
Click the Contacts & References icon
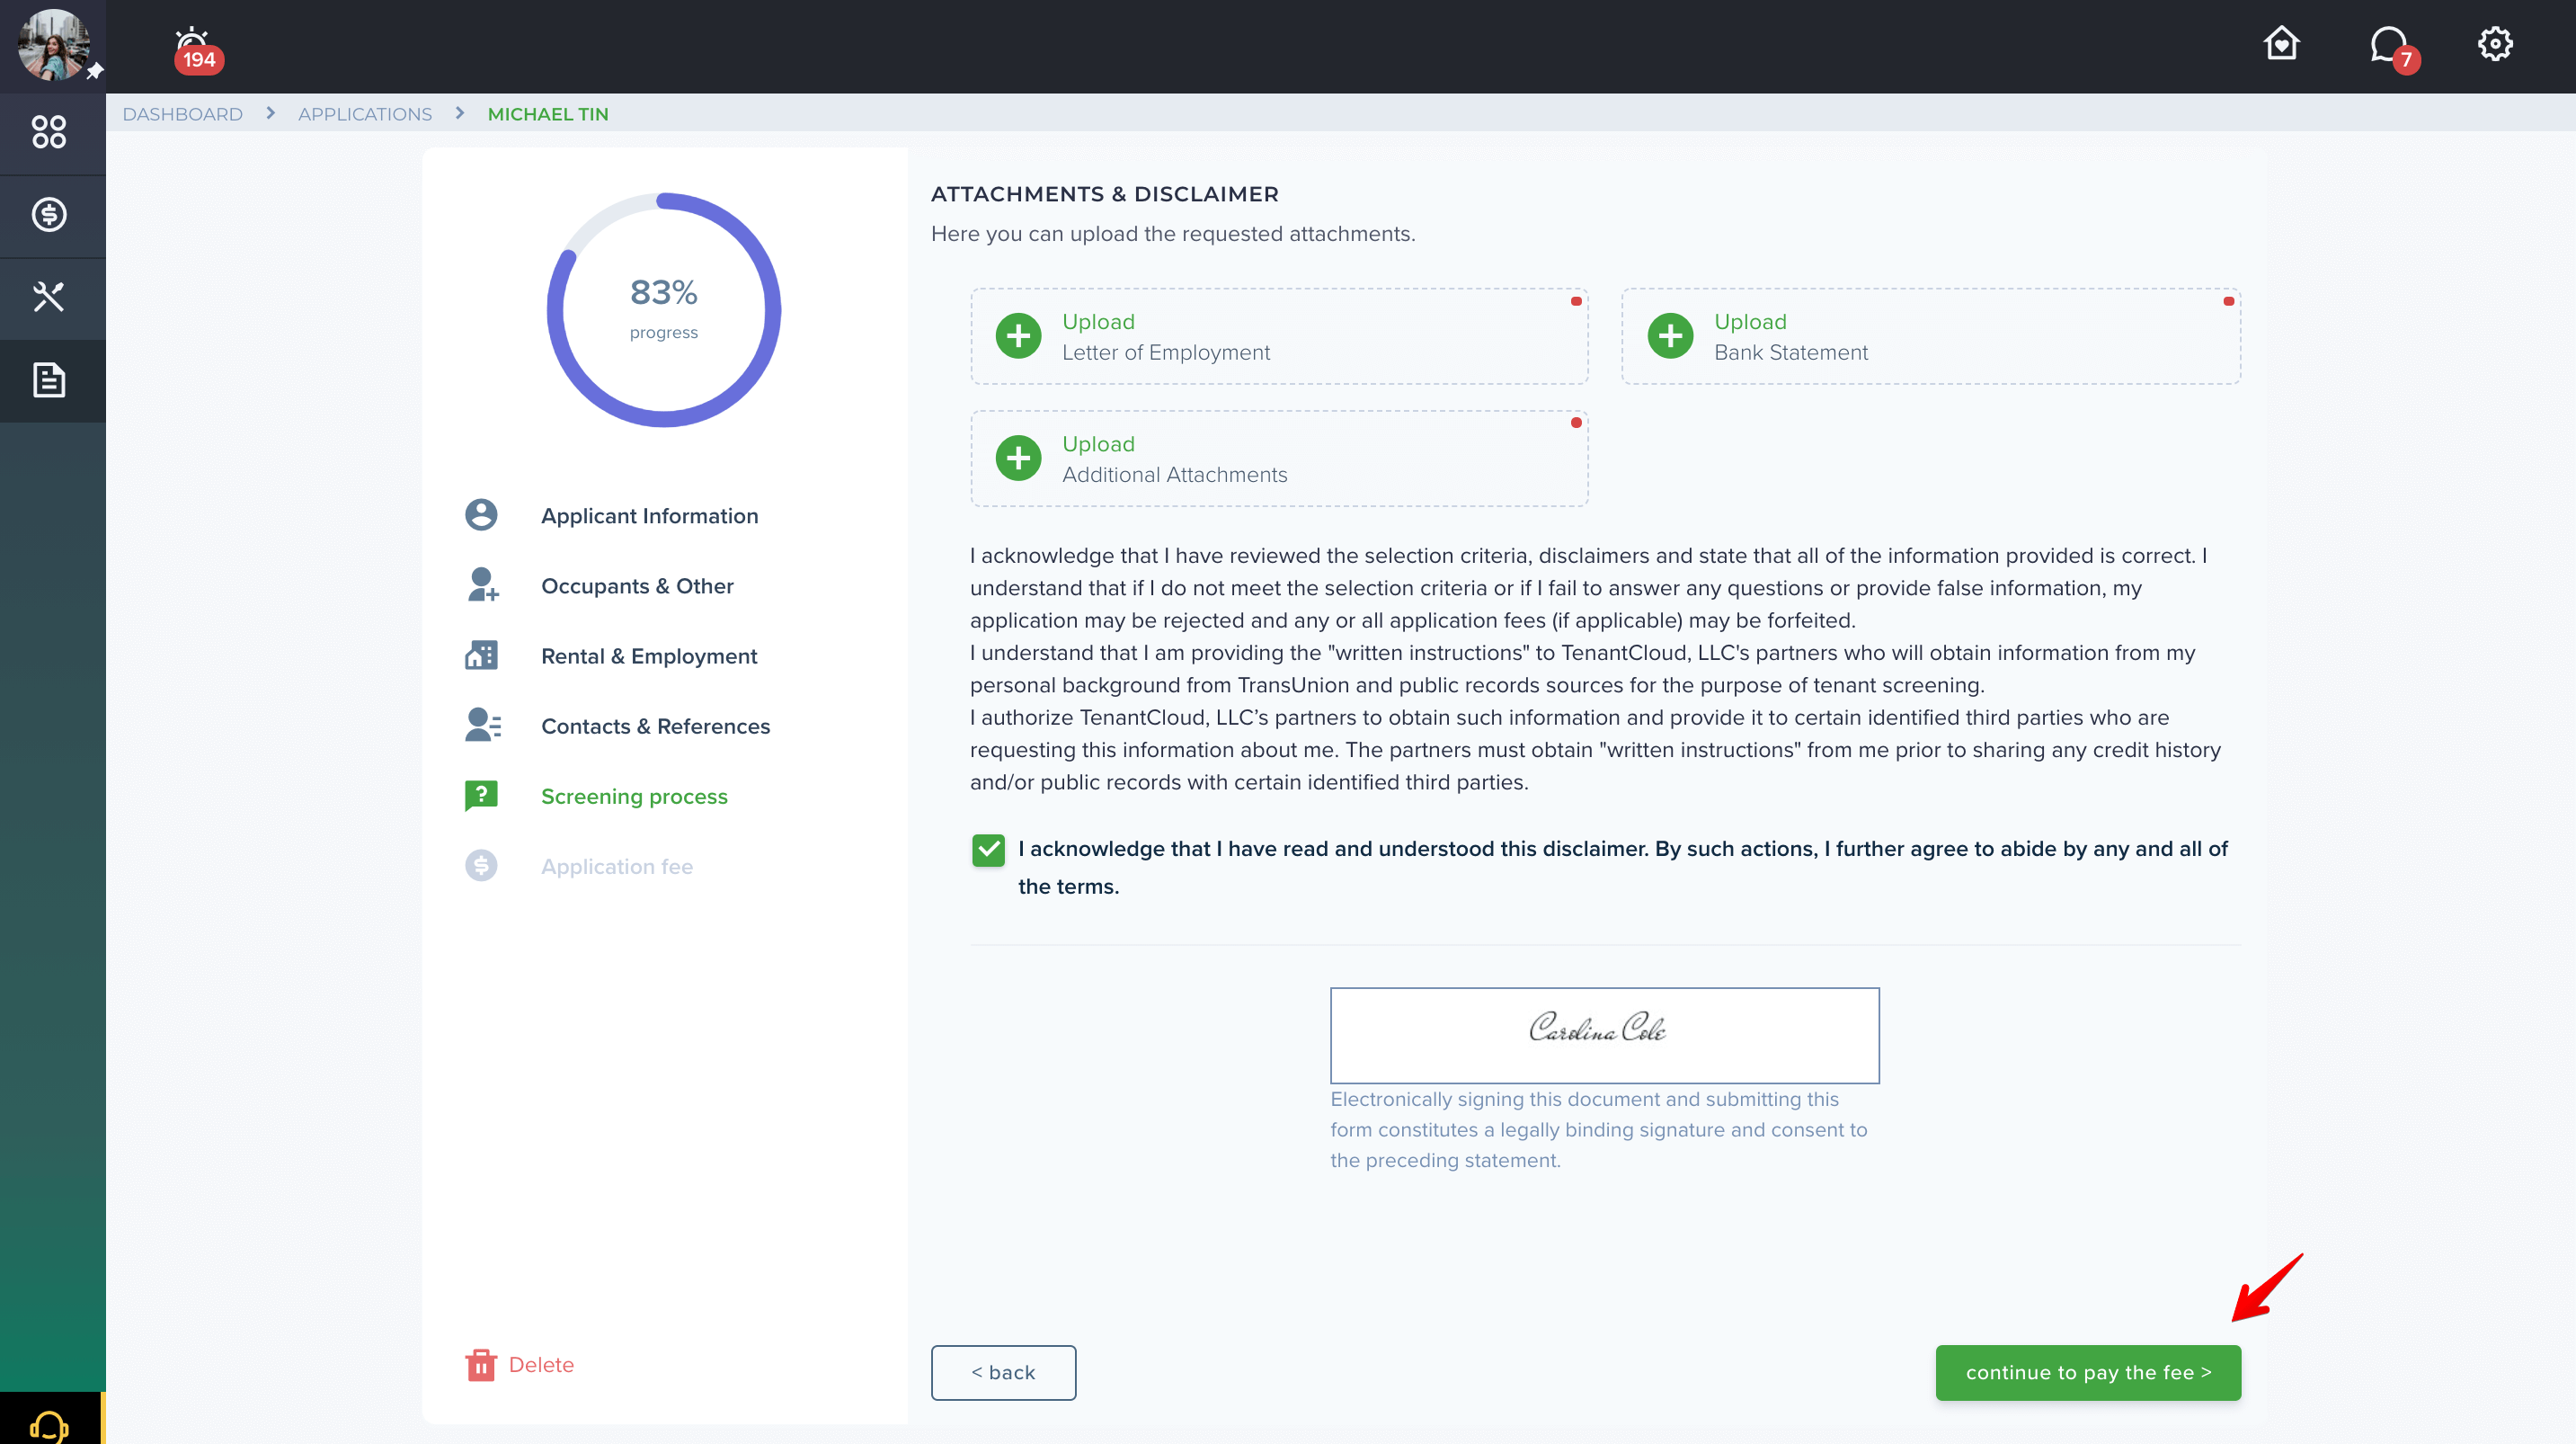point(483,726)
